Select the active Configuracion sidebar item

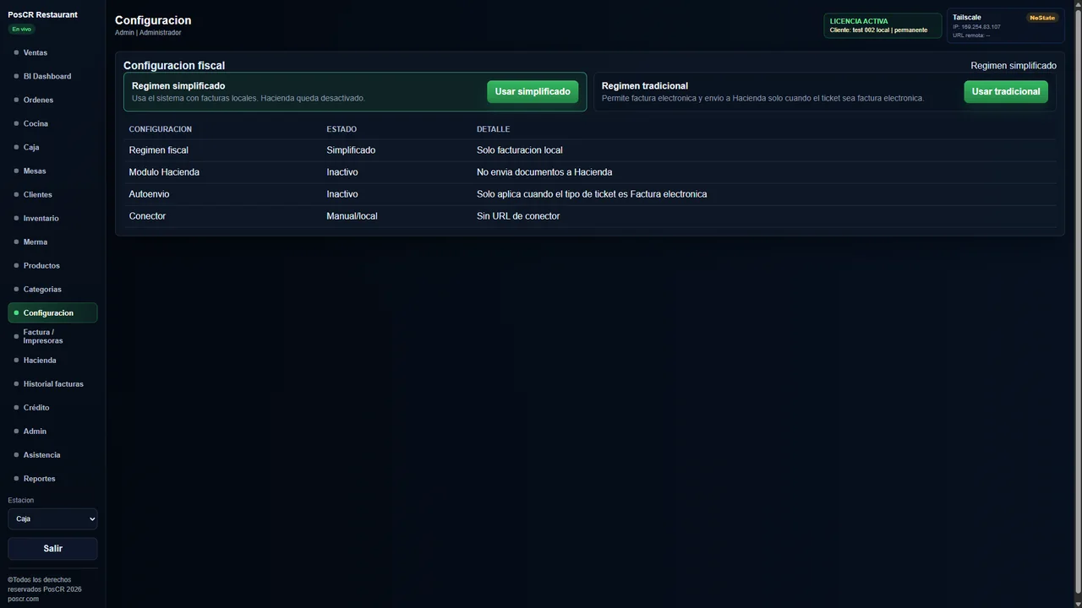pos(52,312)
